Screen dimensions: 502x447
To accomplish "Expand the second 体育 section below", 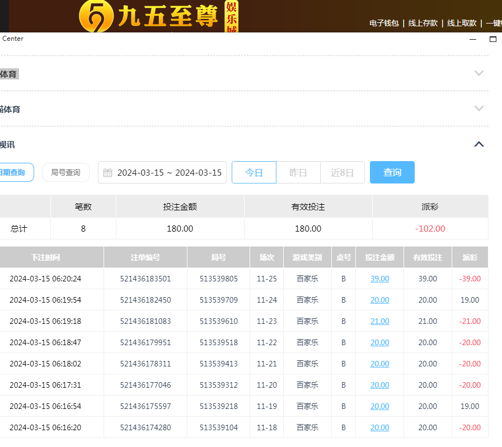I will coord(478,109).
